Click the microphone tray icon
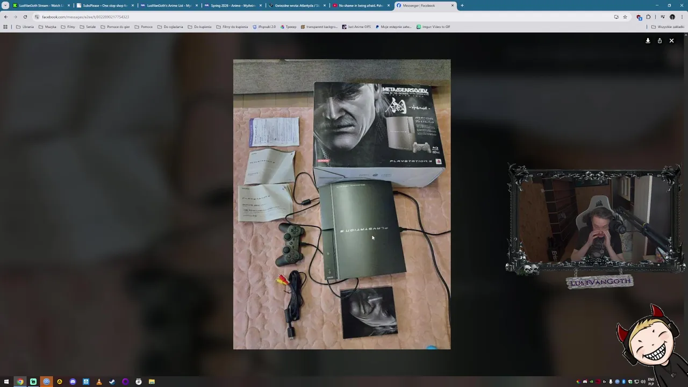Screen dimensions: 688x387 tap(611, 382)
